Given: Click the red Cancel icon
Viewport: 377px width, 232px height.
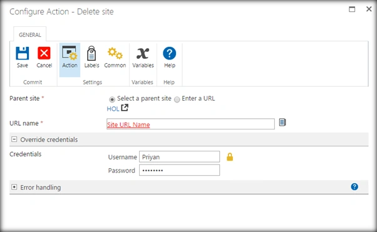Looking at the screenshot, I should tap(44, 53).
